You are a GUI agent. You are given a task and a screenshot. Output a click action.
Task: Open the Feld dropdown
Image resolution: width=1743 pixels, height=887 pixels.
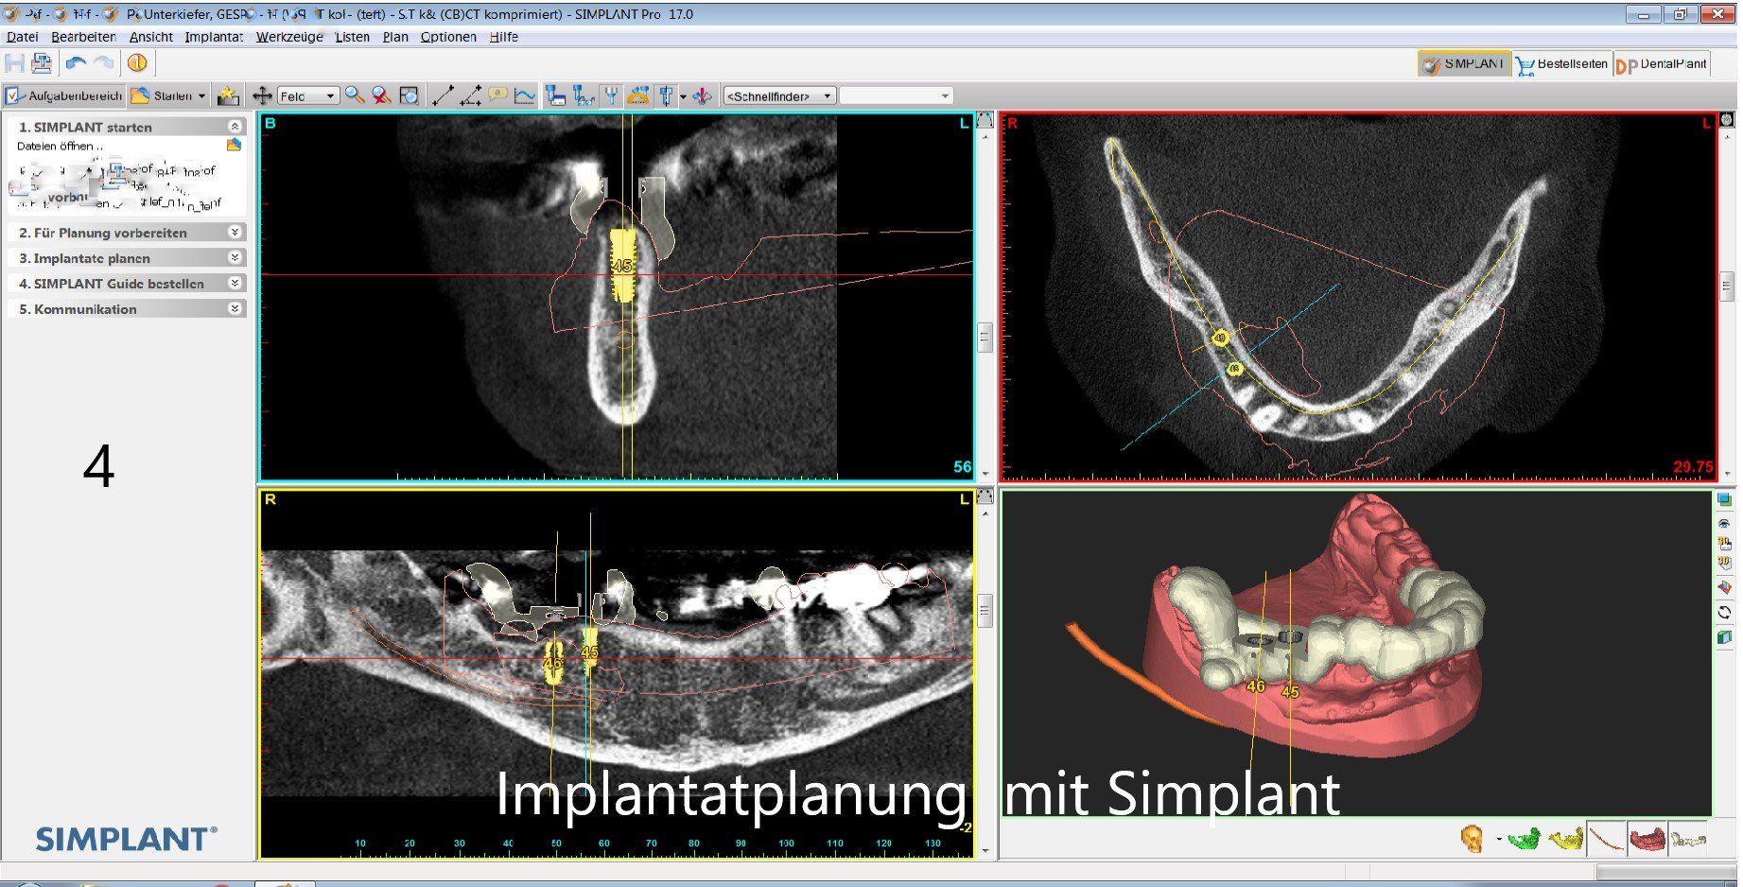307,96
